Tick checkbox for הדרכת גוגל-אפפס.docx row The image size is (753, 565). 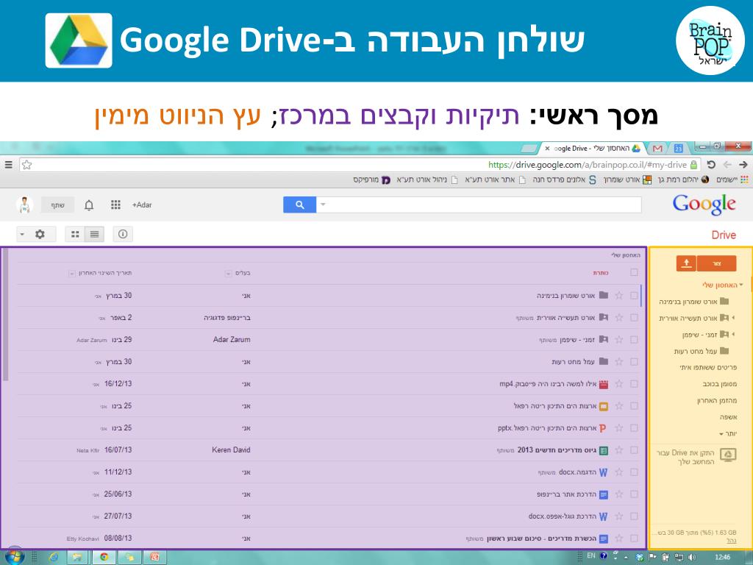click(634, 516)
